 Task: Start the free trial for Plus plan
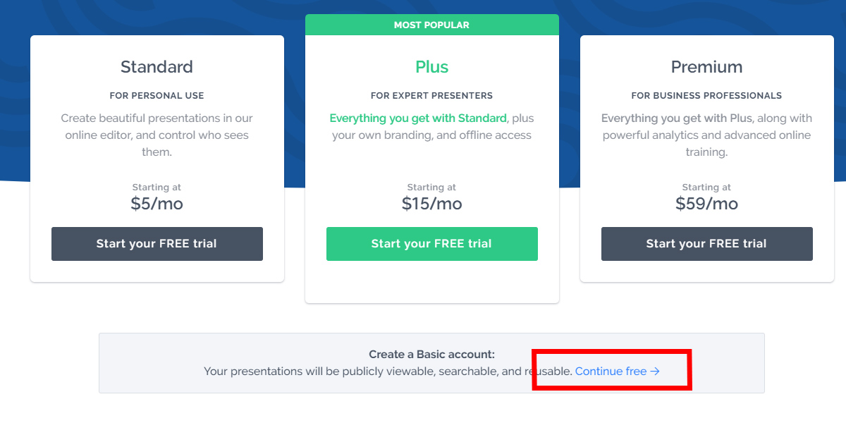click(431, 244)
